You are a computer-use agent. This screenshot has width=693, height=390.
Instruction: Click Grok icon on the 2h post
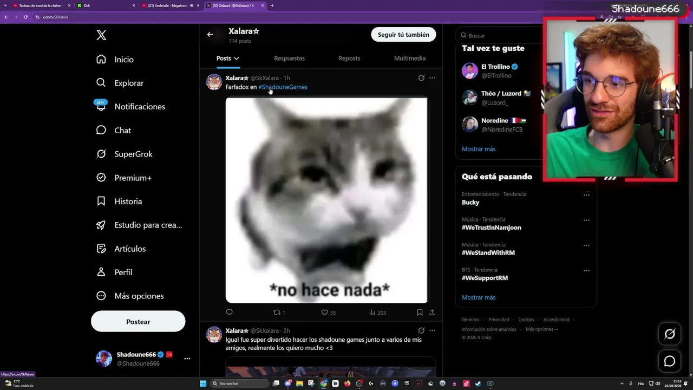421,330
